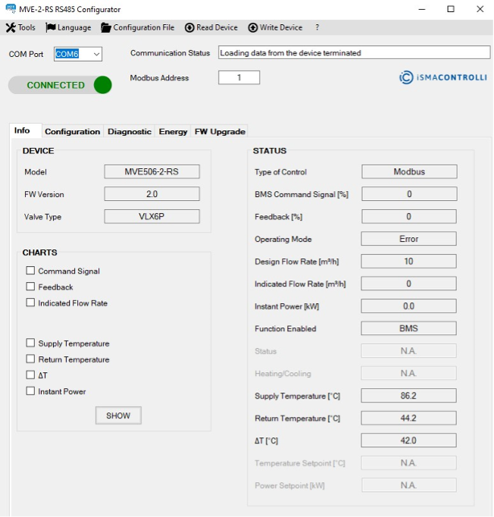Viewport: 494px width, 517px height.
Task: Click the app icon in title bar
Action: tap(11, 9)
